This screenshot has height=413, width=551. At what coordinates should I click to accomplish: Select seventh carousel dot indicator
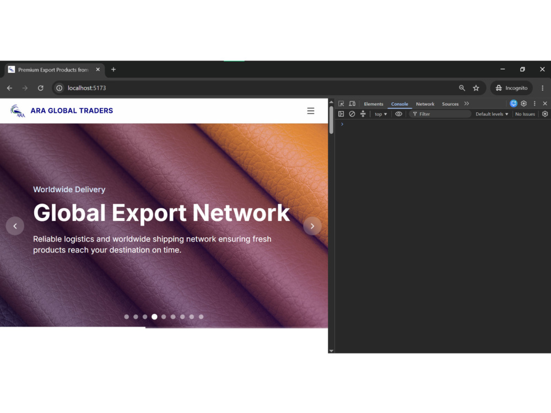coord(182,317)
